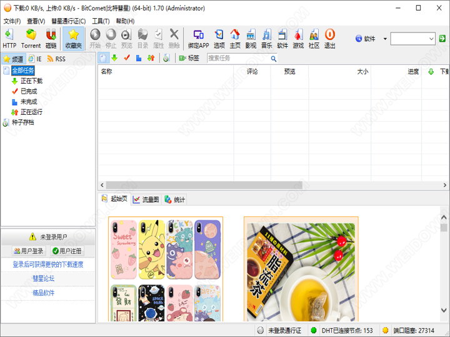Screen dimensions: 450x337
Task: Click the 退出 exit toolbar icon
Action: point(329,38)
